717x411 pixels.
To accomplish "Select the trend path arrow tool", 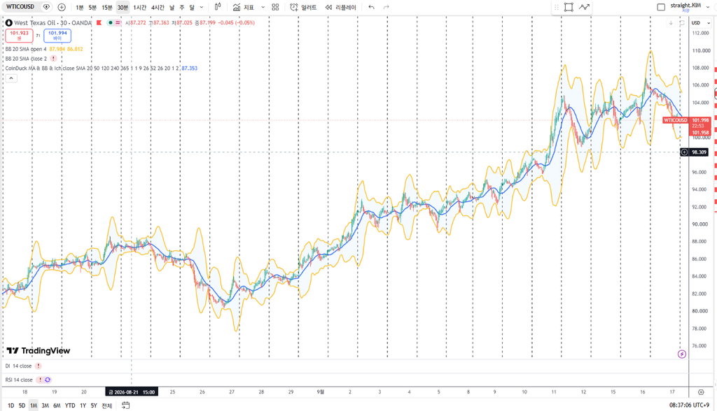I will 584,7.
